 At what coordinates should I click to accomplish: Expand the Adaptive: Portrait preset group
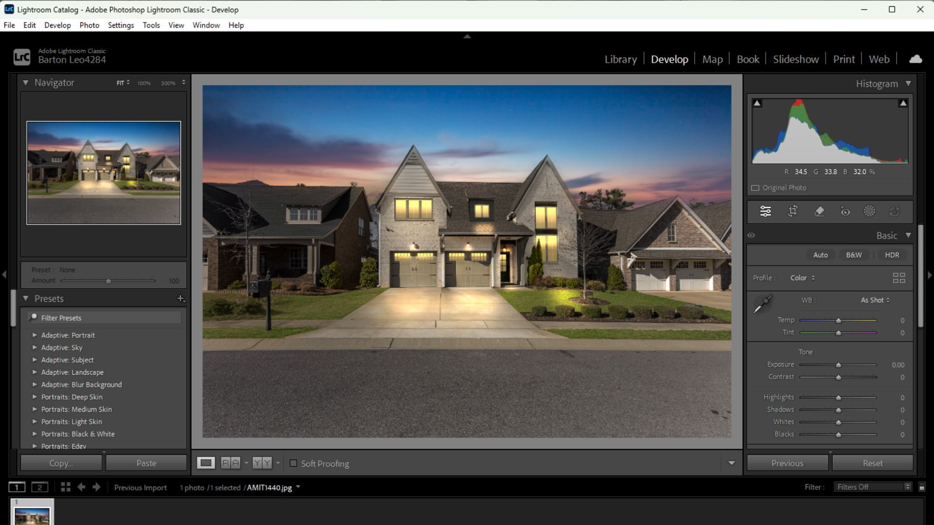35,335
